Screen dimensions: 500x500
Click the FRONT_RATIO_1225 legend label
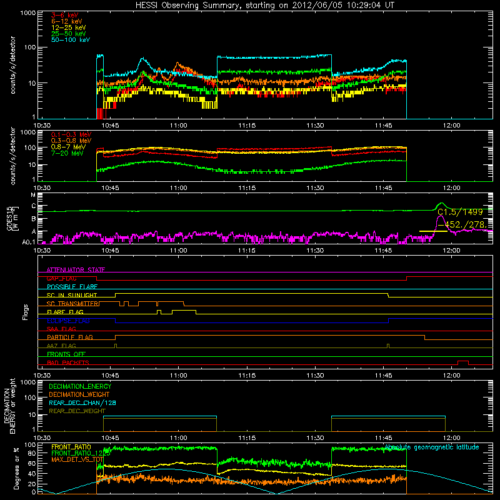[x=81, y=453]
